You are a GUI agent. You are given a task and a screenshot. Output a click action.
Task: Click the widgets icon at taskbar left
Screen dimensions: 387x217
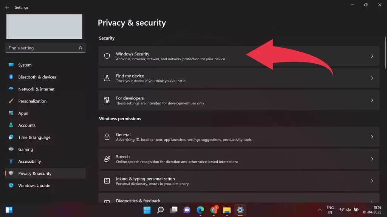[x=9, y=210]
